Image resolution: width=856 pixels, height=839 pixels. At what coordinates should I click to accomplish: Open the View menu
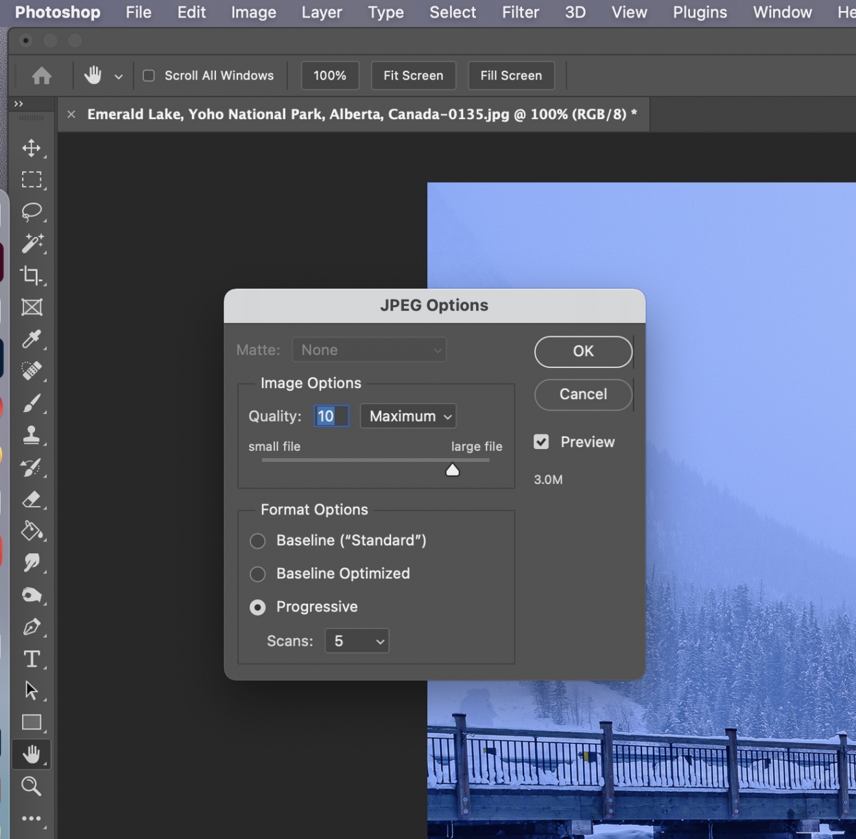pos(629,12)
